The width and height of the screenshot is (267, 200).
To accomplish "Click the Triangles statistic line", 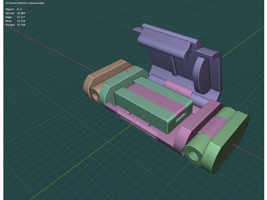I will coord(15,25).
